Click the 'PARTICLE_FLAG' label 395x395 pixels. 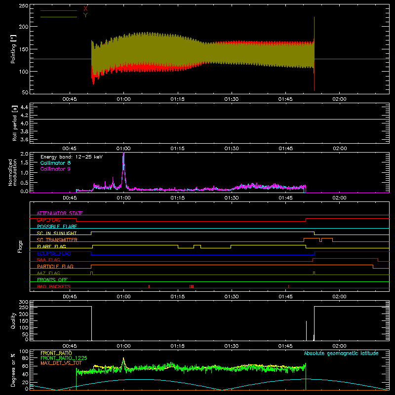click(x=55, y=266)
